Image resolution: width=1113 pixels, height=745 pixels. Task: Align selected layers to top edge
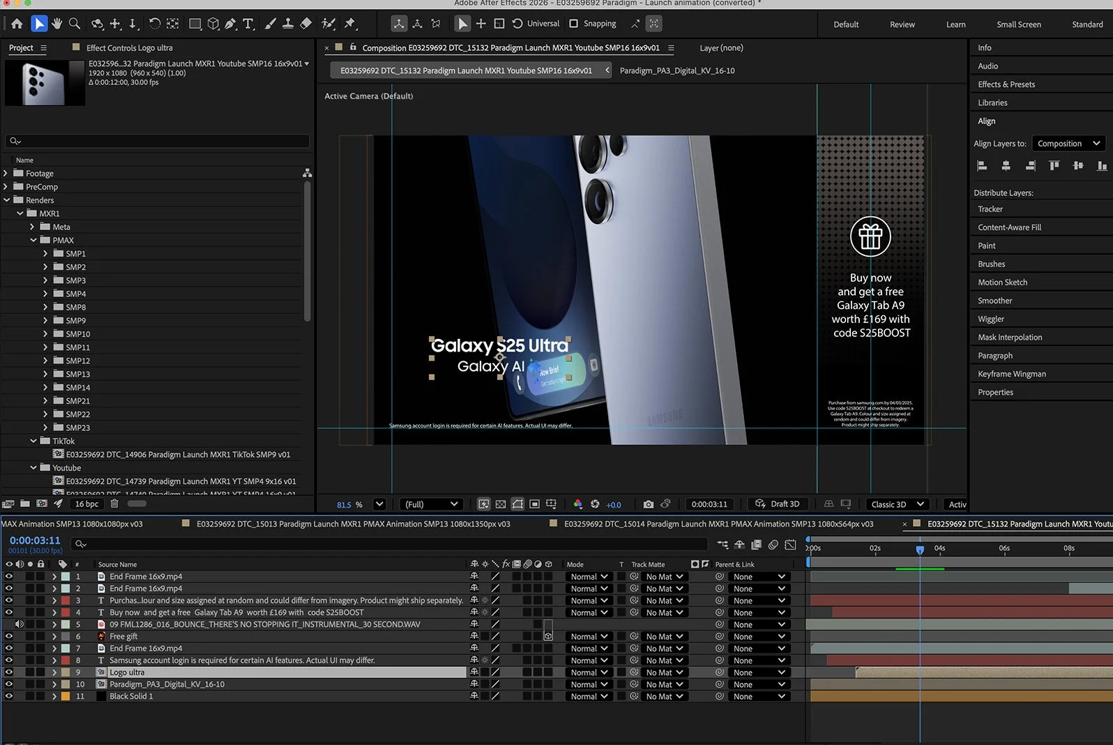1054,166
